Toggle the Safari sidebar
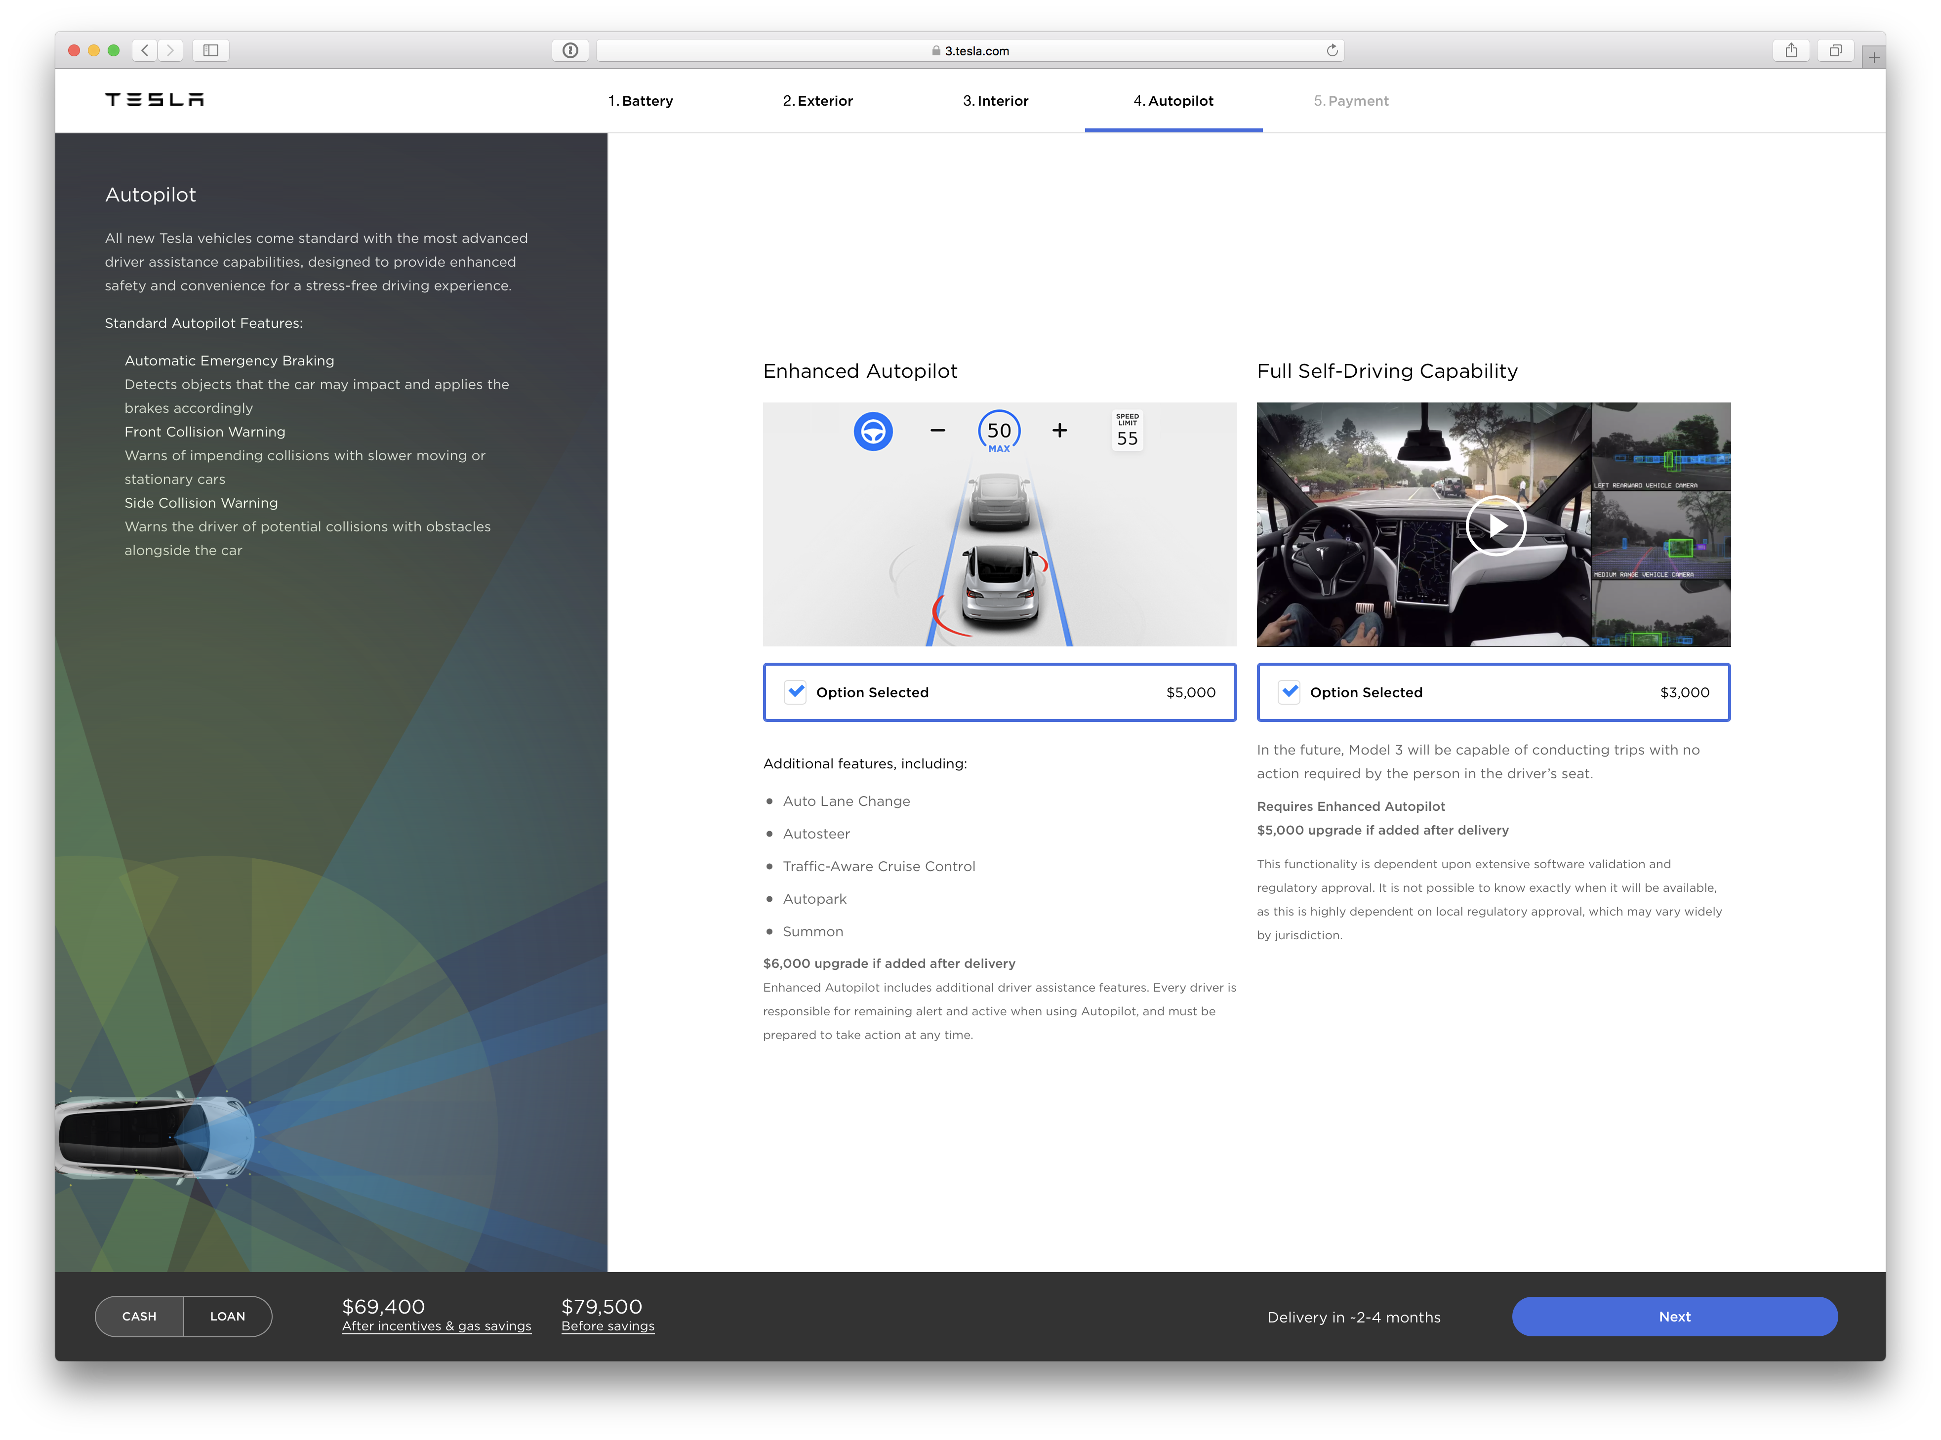The width and height of the screenshot is (1941, 1440). click(211, 50)
